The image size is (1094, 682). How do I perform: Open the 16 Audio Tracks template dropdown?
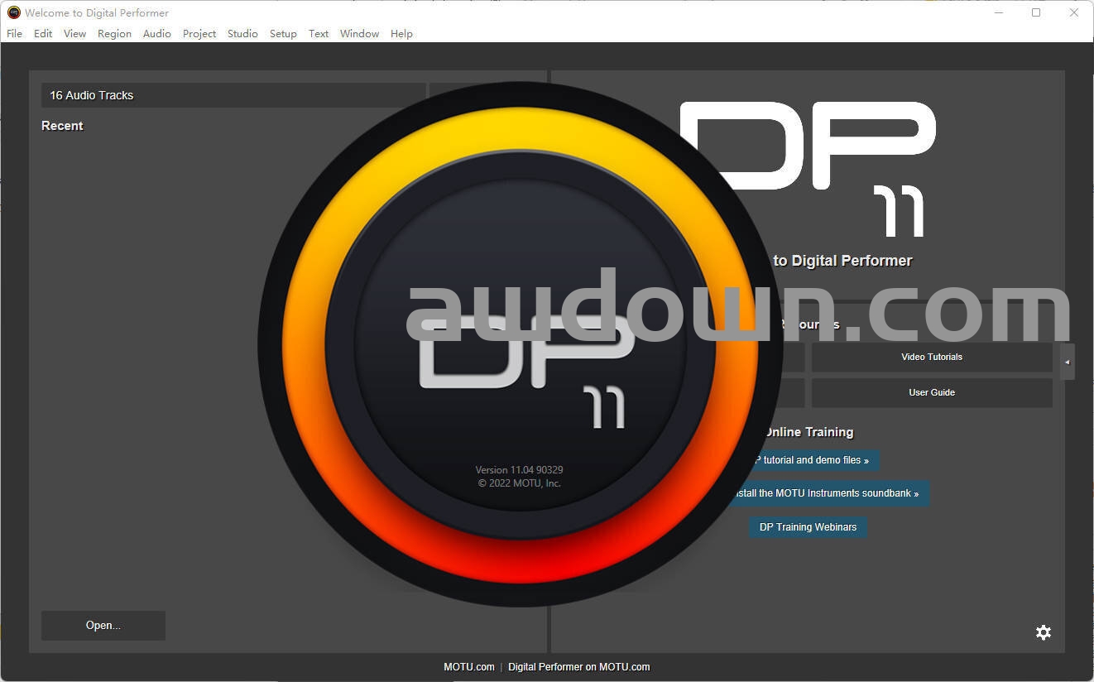[233, 95]
